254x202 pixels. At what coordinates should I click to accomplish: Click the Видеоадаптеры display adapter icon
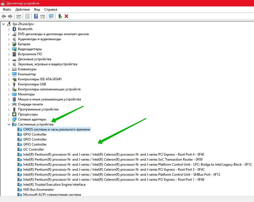pos(14,49)
